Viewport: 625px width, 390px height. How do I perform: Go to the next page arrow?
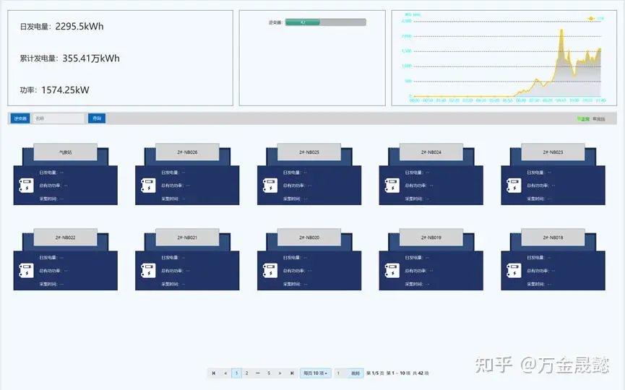(x=280, y=373)
